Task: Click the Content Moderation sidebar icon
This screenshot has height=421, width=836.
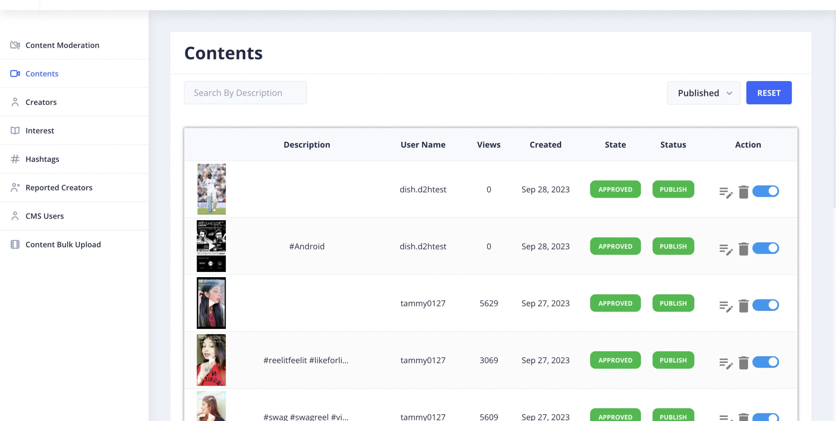Action: tap(14, 44)
